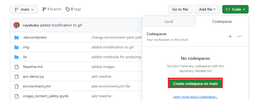This screenshot has height=106, width=259.
Task: Open commit change environment yaml path
Action: (117, 37)
